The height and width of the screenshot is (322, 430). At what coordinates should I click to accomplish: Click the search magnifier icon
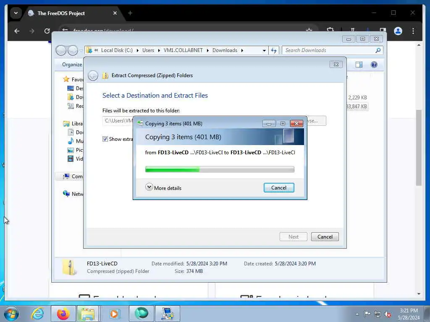click(378, 50)
